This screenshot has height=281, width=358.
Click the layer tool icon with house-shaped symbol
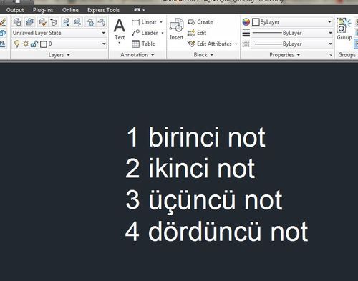(90, 22)
